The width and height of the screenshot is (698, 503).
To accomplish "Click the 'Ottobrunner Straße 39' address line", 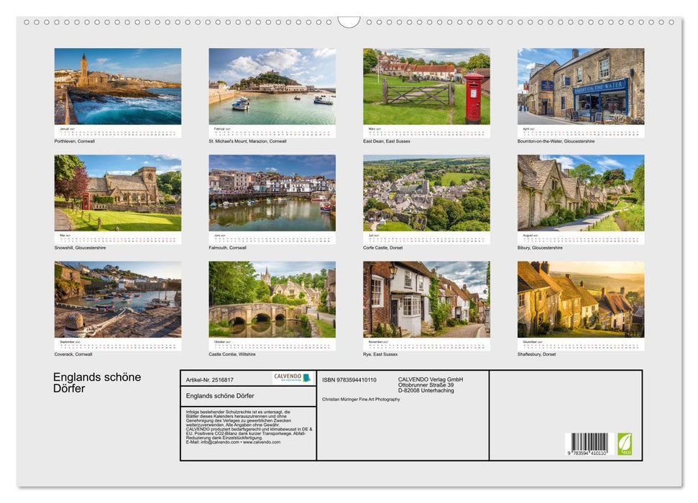I will click(426, 385).
